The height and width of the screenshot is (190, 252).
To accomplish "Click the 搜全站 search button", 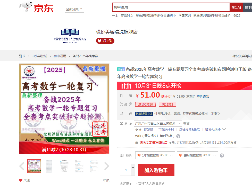I will coord(236,7).
